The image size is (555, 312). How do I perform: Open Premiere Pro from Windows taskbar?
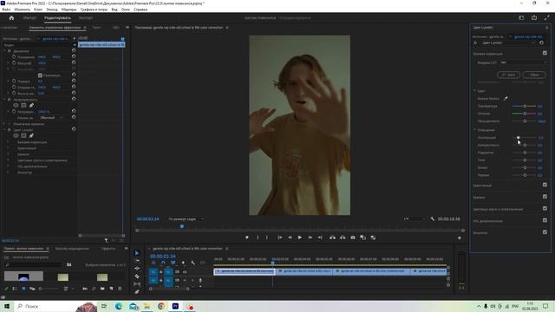coord(175,306)
